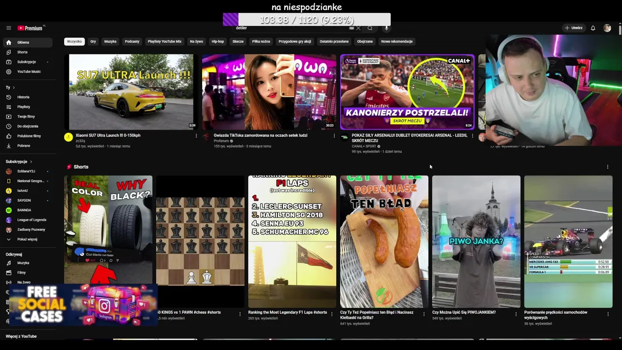Open Do obejrzenia watch later list
Image resolution: width=622 pixels, height=350 pixels.
[x=27, y=126]
